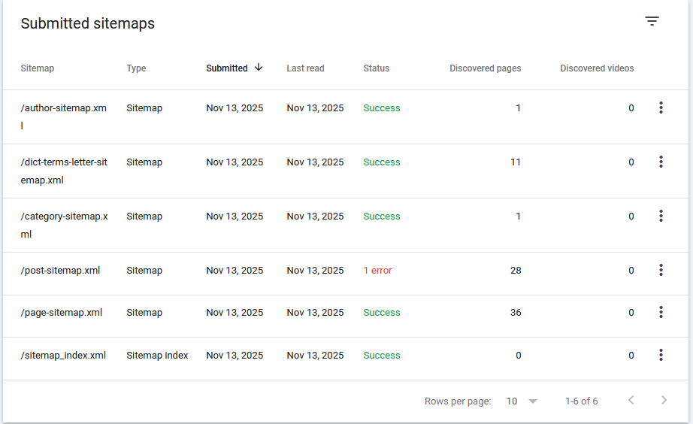Click the Submitted sort arrow icon
This screenshot has height=424, width=693.
click(x=259, y=68)
